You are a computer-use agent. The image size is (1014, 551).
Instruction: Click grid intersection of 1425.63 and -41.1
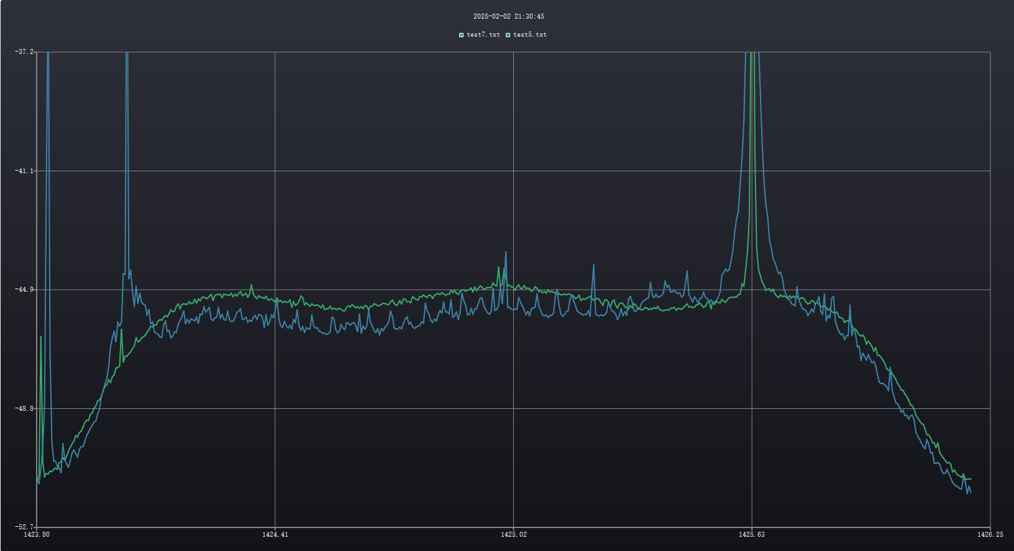(x=752, y=171)
